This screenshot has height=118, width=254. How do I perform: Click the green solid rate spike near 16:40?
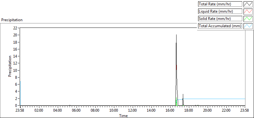176,101
